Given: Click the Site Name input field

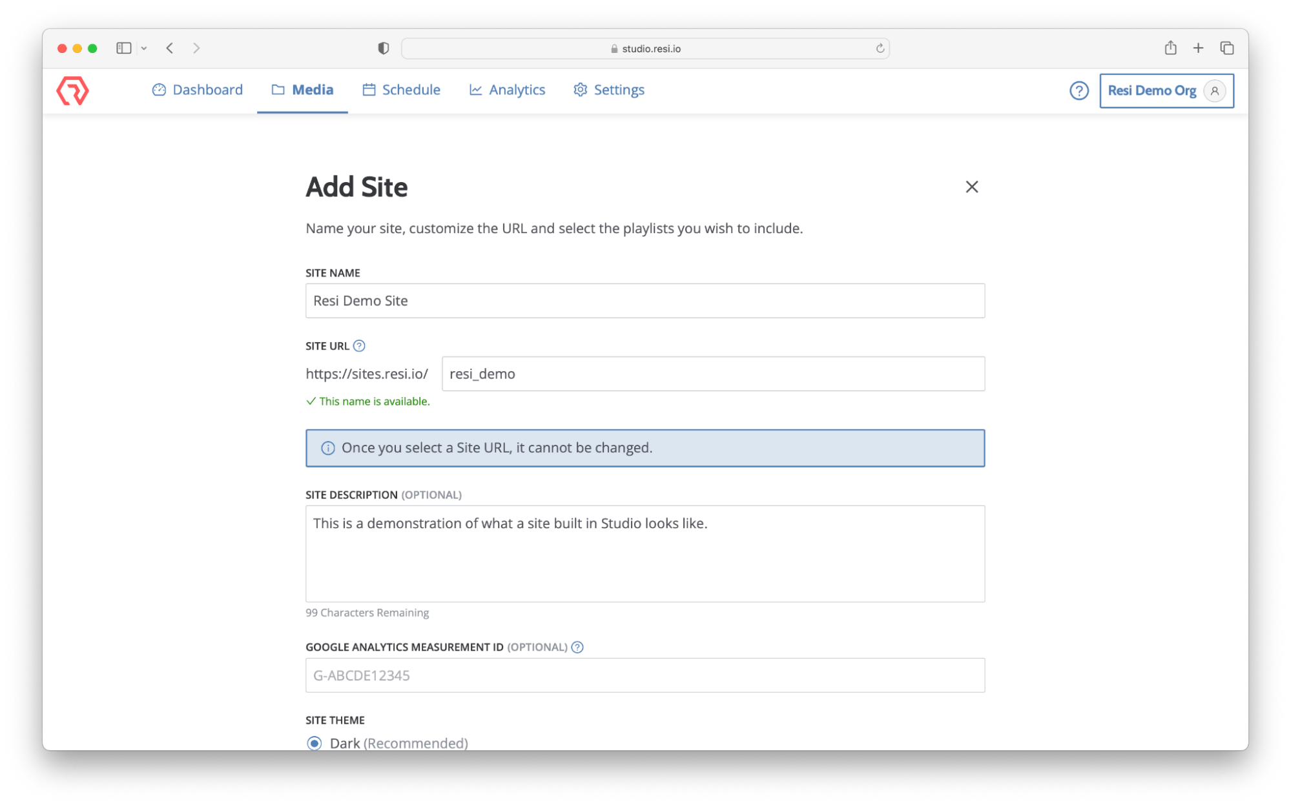Looking at the screenshot, I should click(645, 300).
